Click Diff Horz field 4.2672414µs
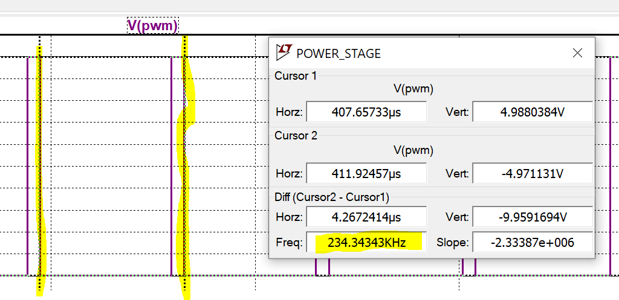 tap(366, 217)
